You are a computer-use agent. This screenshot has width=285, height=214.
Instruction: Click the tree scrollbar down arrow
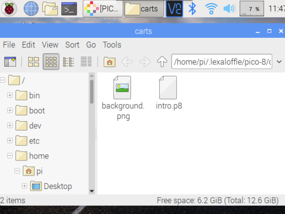[92, 191]
